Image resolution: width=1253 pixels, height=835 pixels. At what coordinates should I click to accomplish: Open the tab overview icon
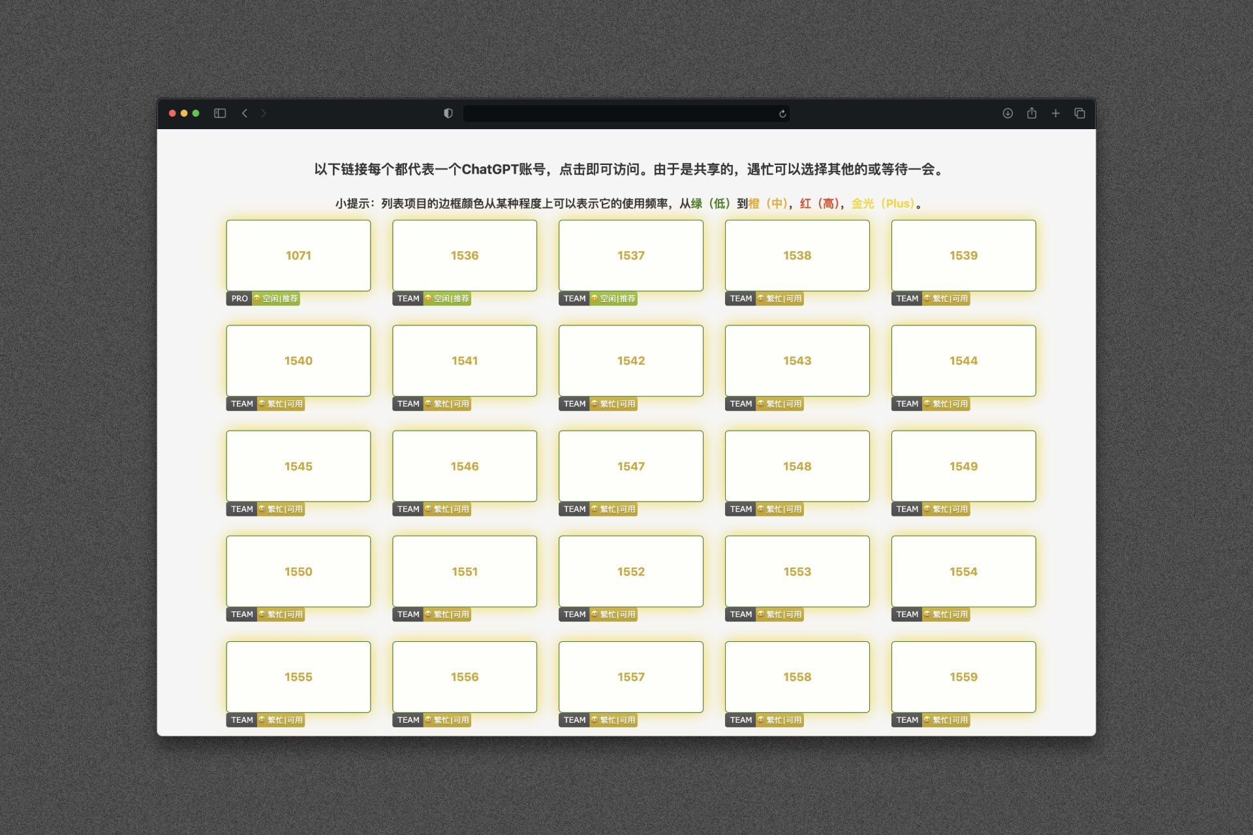tap(1079, 113)
